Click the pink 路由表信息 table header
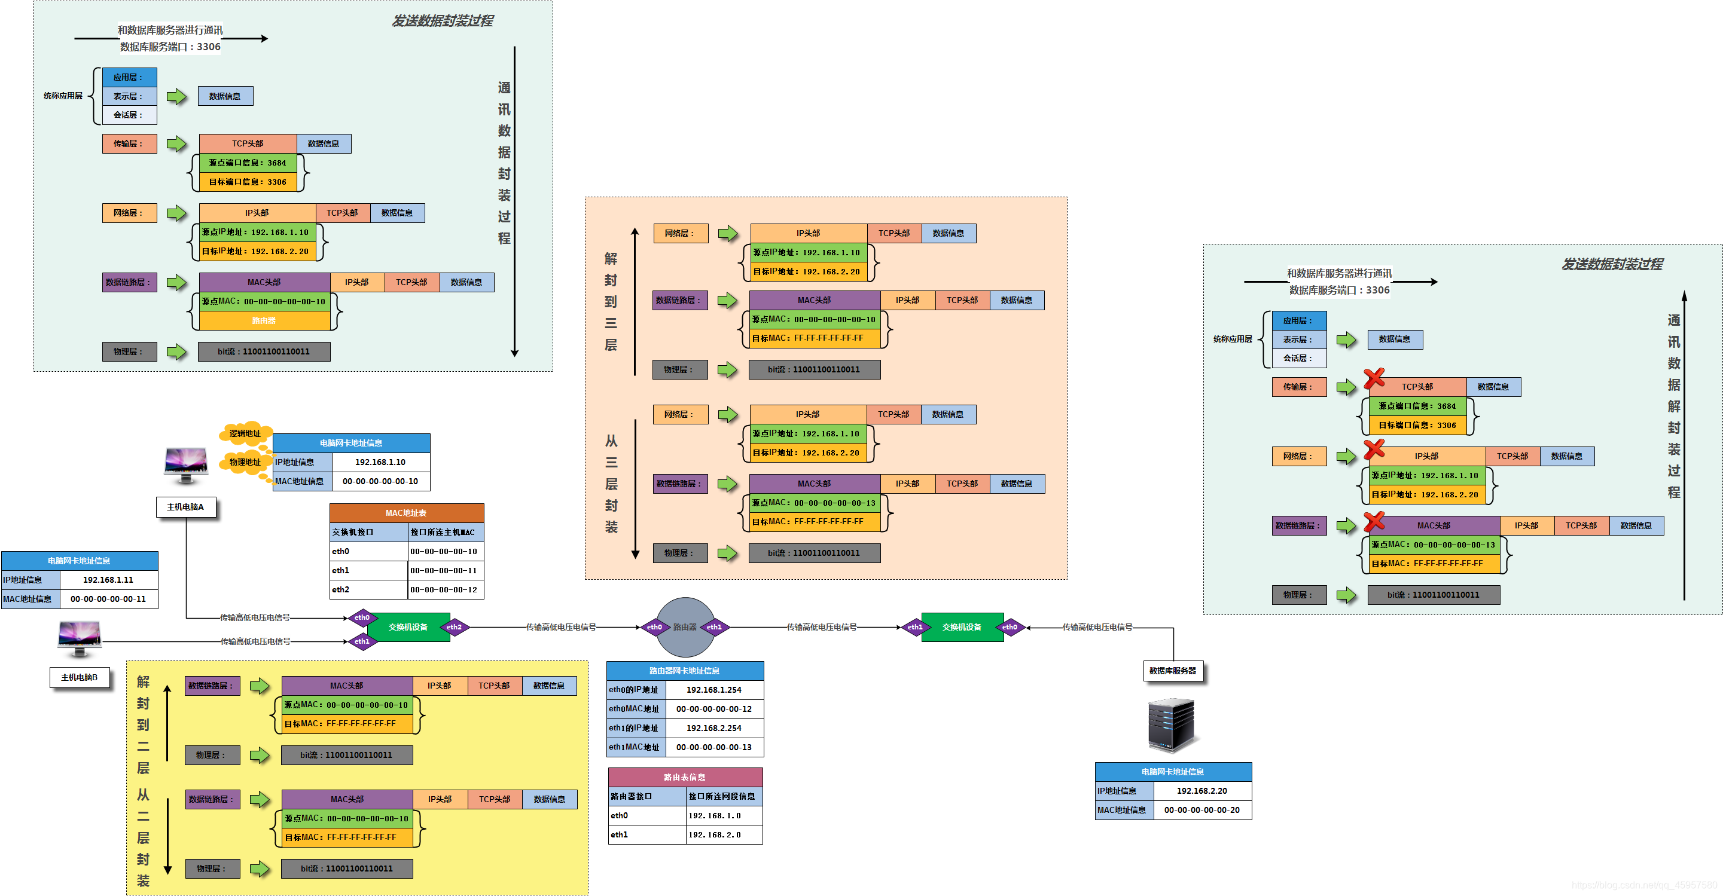 click(x=685, y=777)
